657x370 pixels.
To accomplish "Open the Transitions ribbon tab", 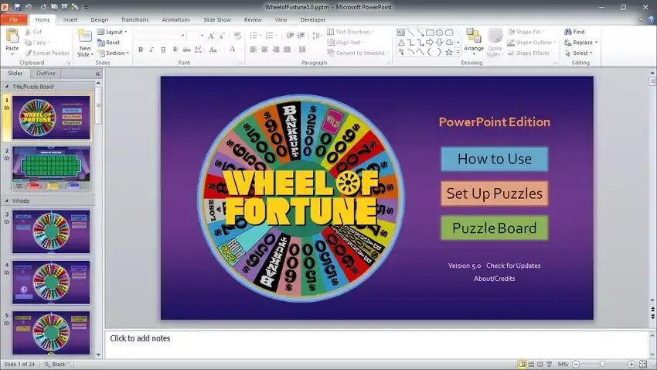I will point(134,19).
